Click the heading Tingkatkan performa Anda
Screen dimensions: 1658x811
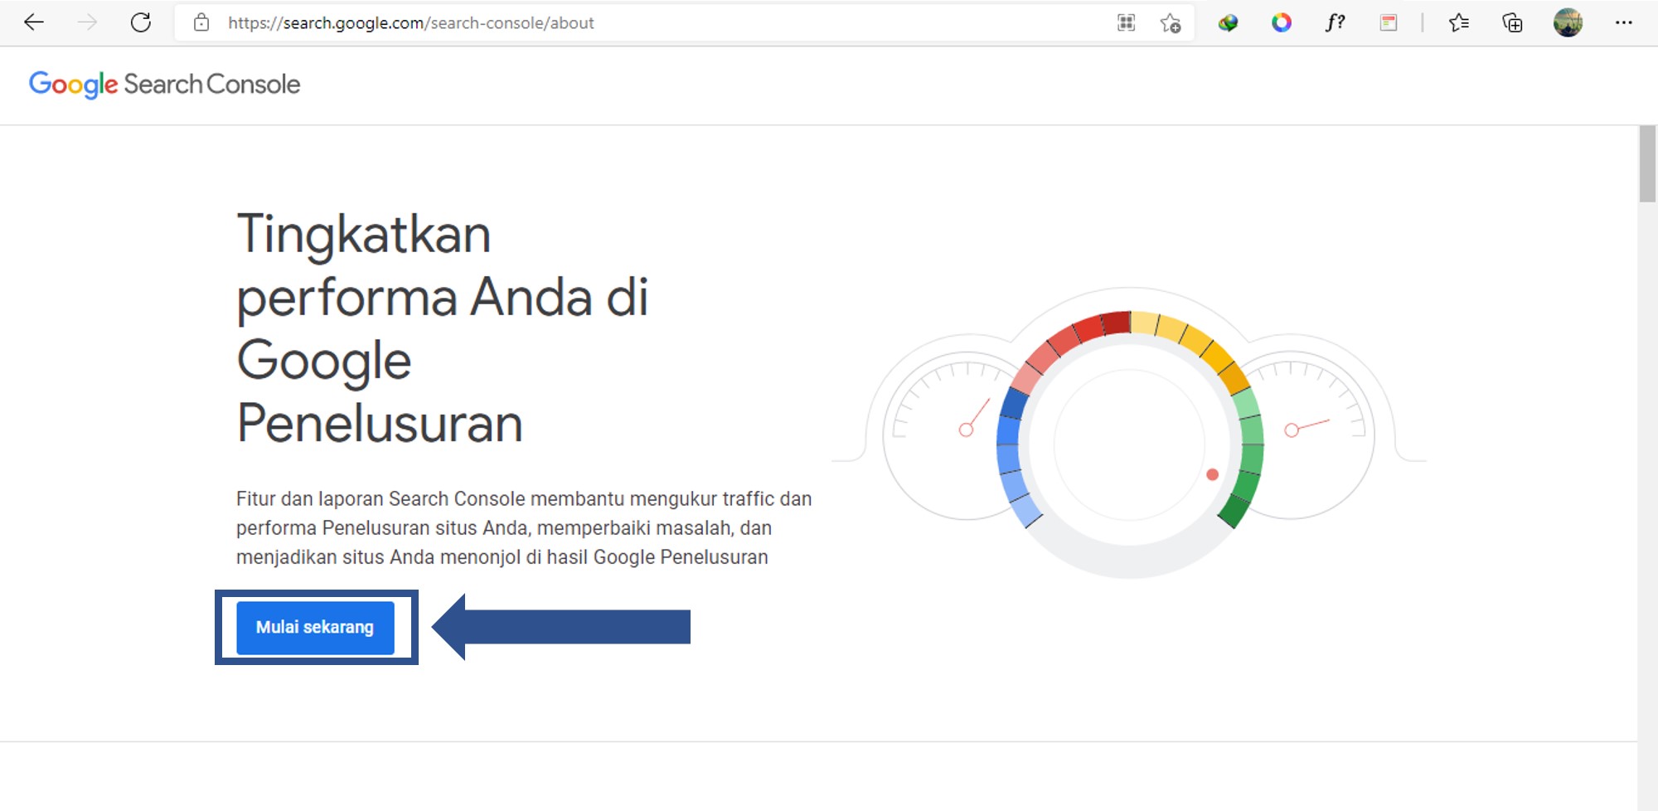click(x=443, y=328)
